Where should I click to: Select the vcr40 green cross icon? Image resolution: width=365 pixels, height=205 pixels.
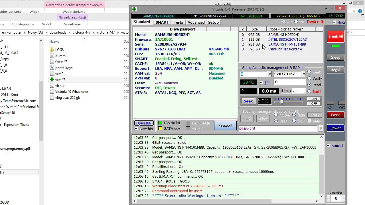click(x=52, y=74)
